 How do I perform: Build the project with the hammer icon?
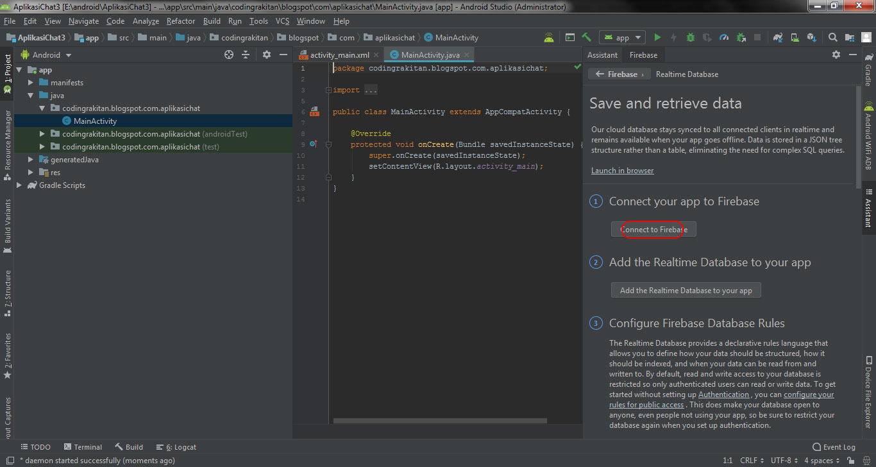pos(586,37)
